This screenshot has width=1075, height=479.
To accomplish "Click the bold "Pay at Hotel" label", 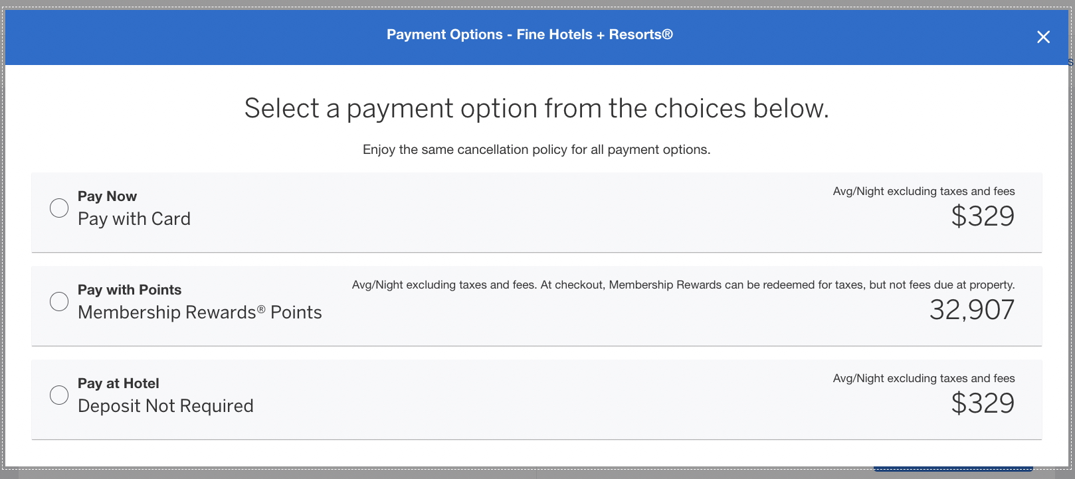I will 118,383.
